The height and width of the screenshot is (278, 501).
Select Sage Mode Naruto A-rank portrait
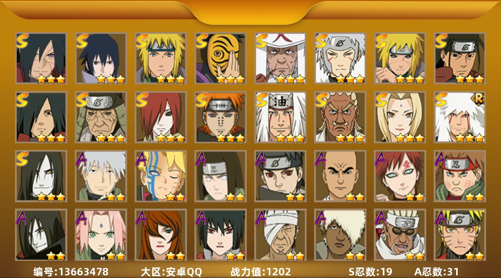[460, 235]
